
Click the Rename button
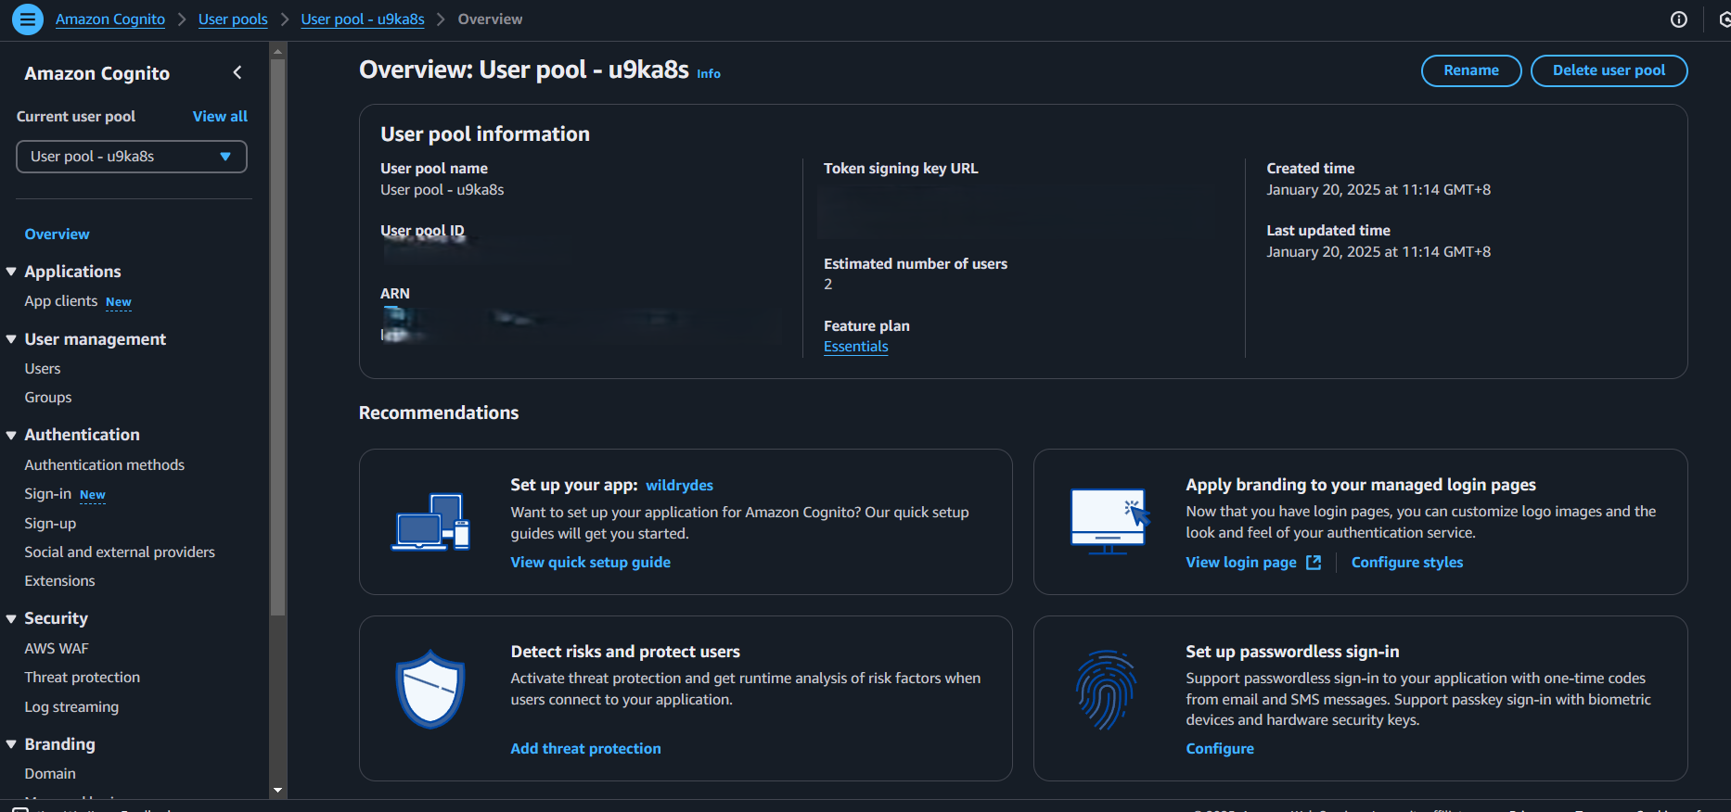(x=1471, y=70)
